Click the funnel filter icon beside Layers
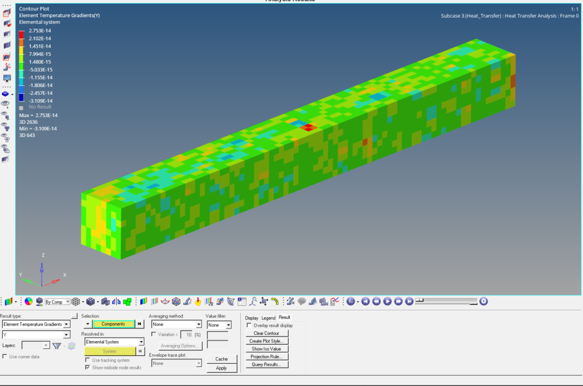 point(56,346)
